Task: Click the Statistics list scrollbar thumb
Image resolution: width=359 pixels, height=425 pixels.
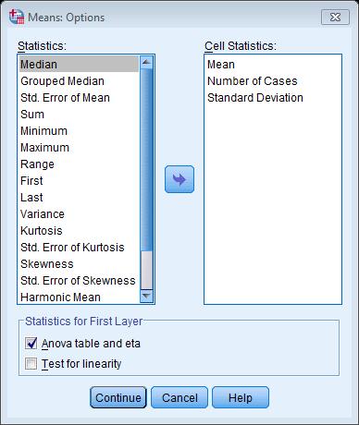Action: (146, 160)
